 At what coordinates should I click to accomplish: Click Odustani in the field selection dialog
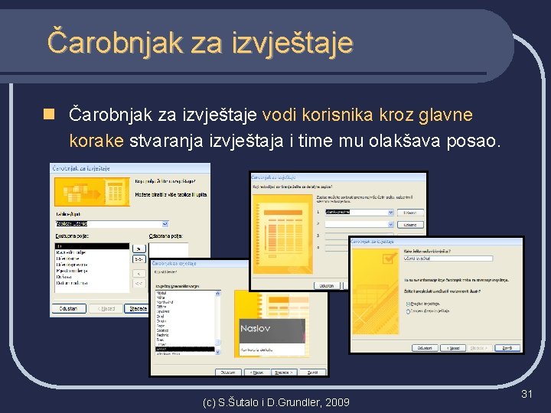69,309
